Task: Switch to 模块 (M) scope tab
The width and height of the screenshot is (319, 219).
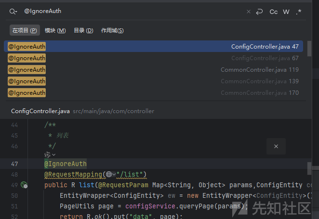Action: pyautogui.click(x=55, y=30)
